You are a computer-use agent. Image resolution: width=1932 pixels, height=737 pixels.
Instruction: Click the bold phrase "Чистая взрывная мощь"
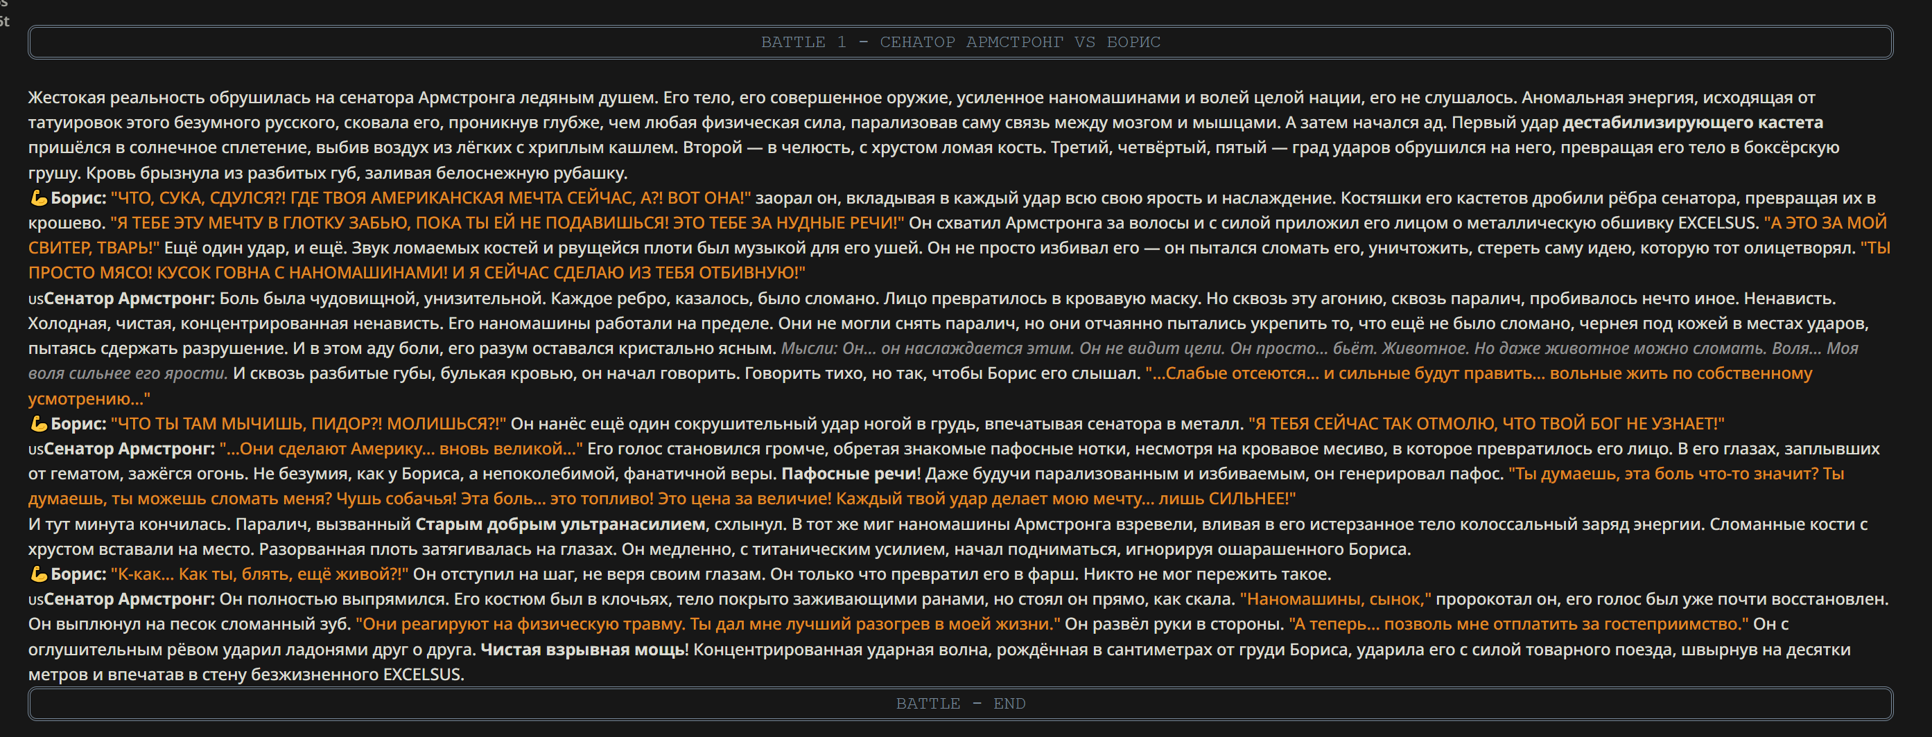583,649
